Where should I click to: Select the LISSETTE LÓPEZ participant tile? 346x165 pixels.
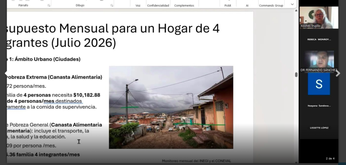click(319, 128)
